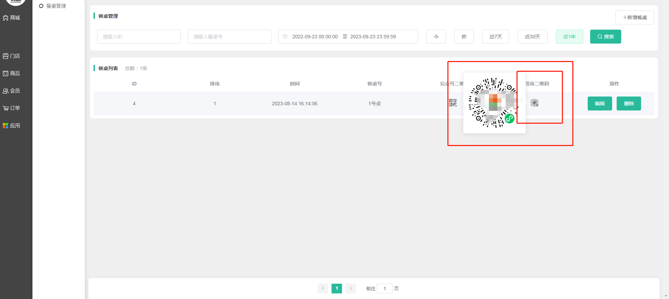Click 删除 for table 1号桌
This screenshot has width=669, height=299.
pos(629,103)
